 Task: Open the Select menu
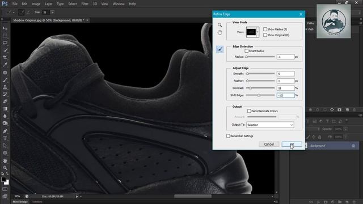[73, 4]
